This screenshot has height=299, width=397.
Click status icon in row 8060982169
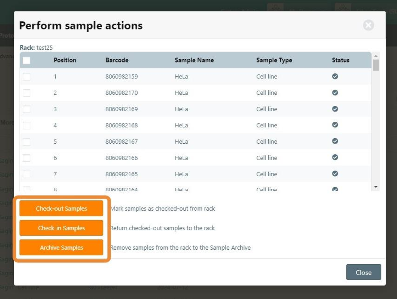point(335,109)
